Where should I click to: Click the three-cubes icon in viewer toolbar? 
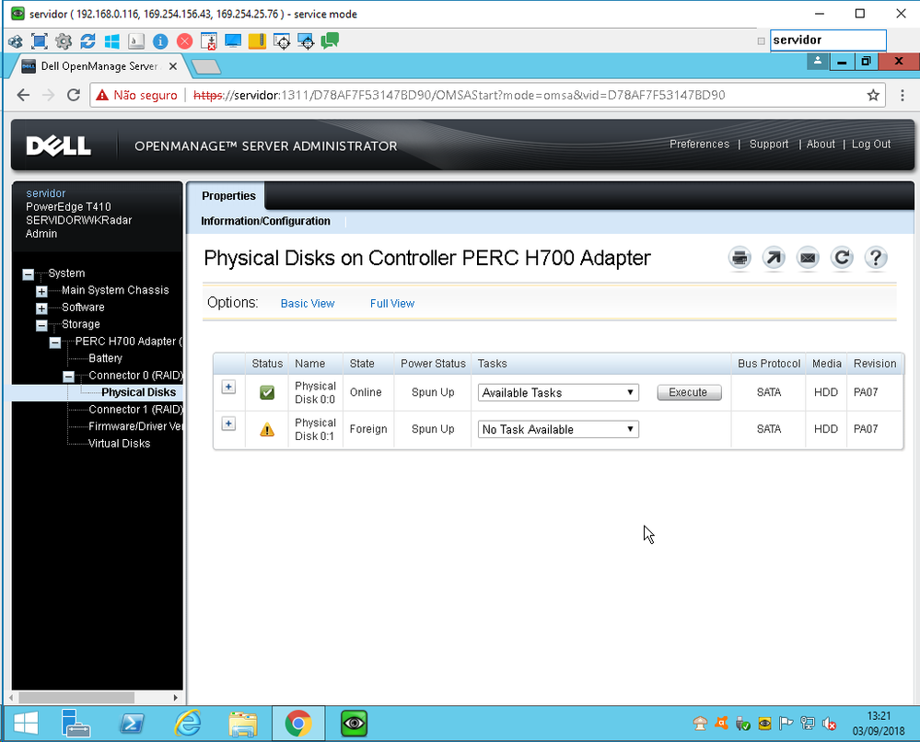16,41
